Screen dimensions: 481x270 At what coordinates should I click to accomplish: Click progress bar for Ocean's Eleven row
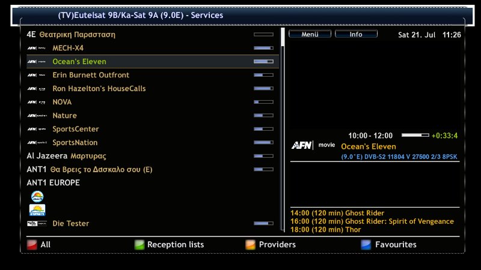[x=263, y=62]
